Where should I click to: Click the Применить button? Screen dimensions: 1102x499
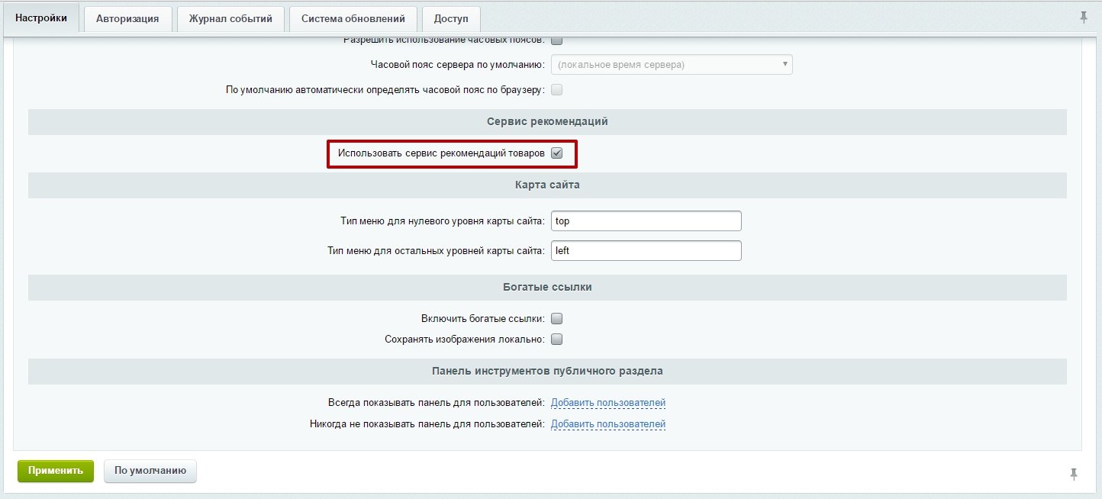pos(56,471)
